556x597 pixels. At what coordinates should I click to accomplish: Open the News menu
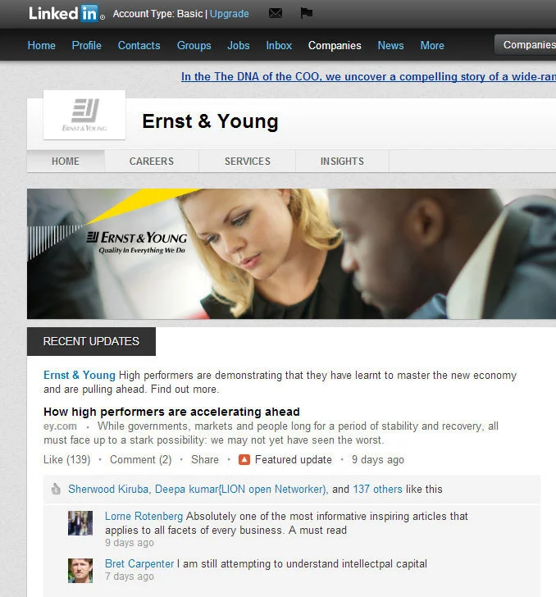pos(390,45)
